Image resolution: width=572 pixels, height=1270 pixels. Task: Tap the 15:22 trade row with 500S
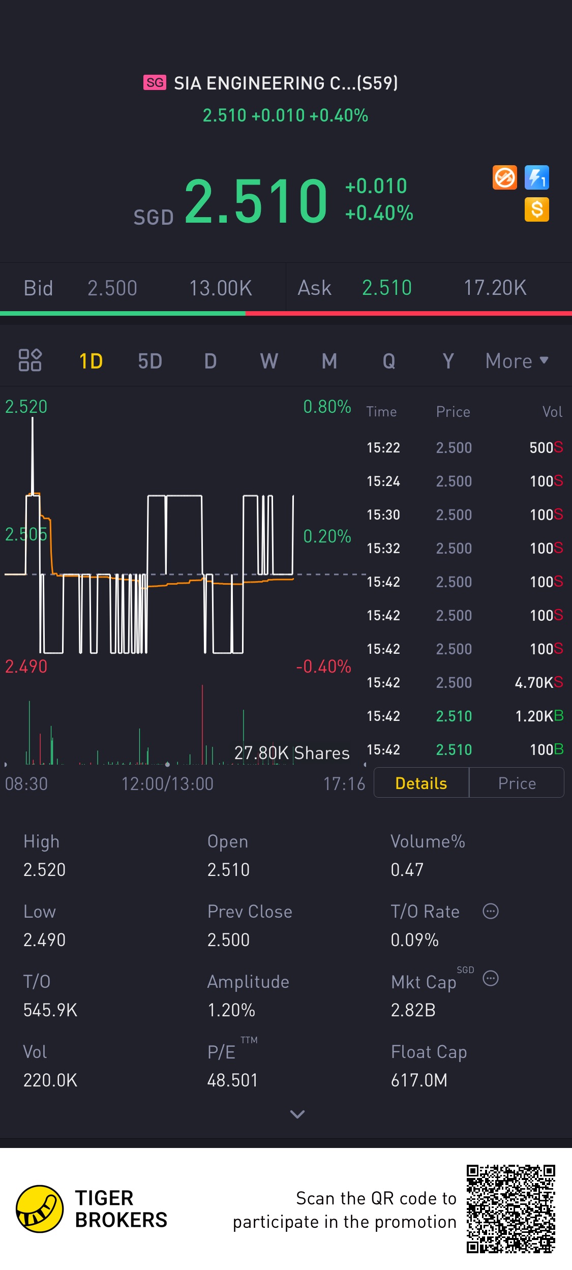(465, 447)
